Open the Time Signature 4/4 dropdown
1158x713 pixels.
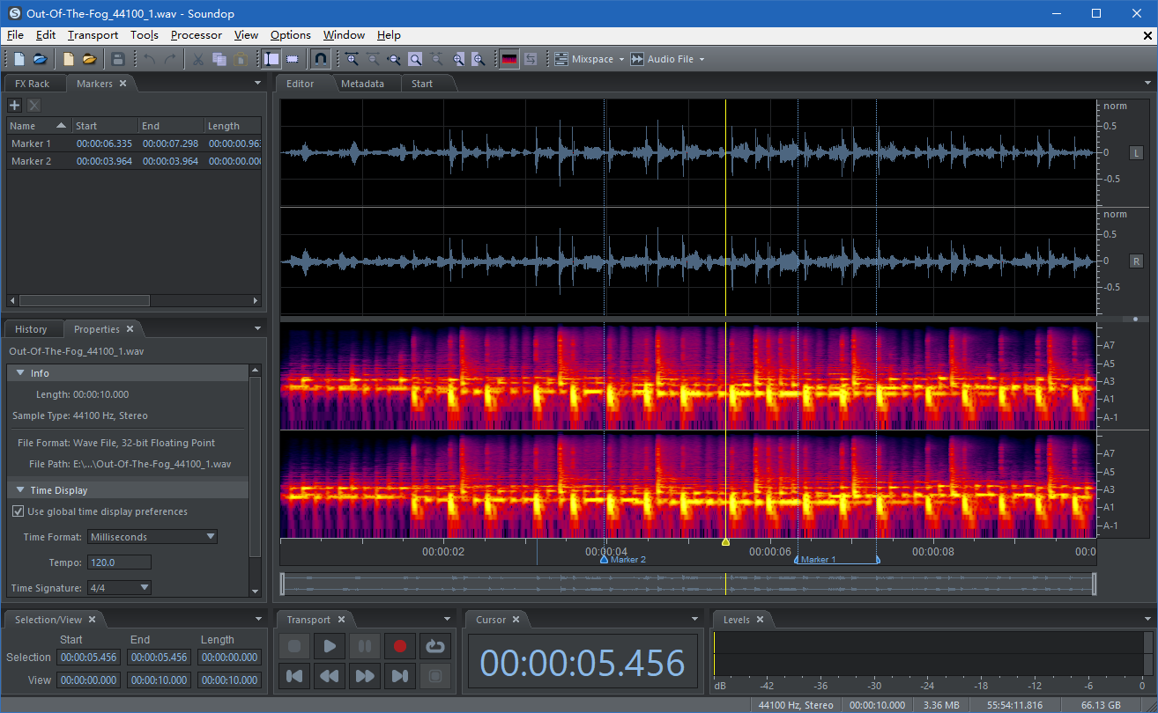point(119,588)
